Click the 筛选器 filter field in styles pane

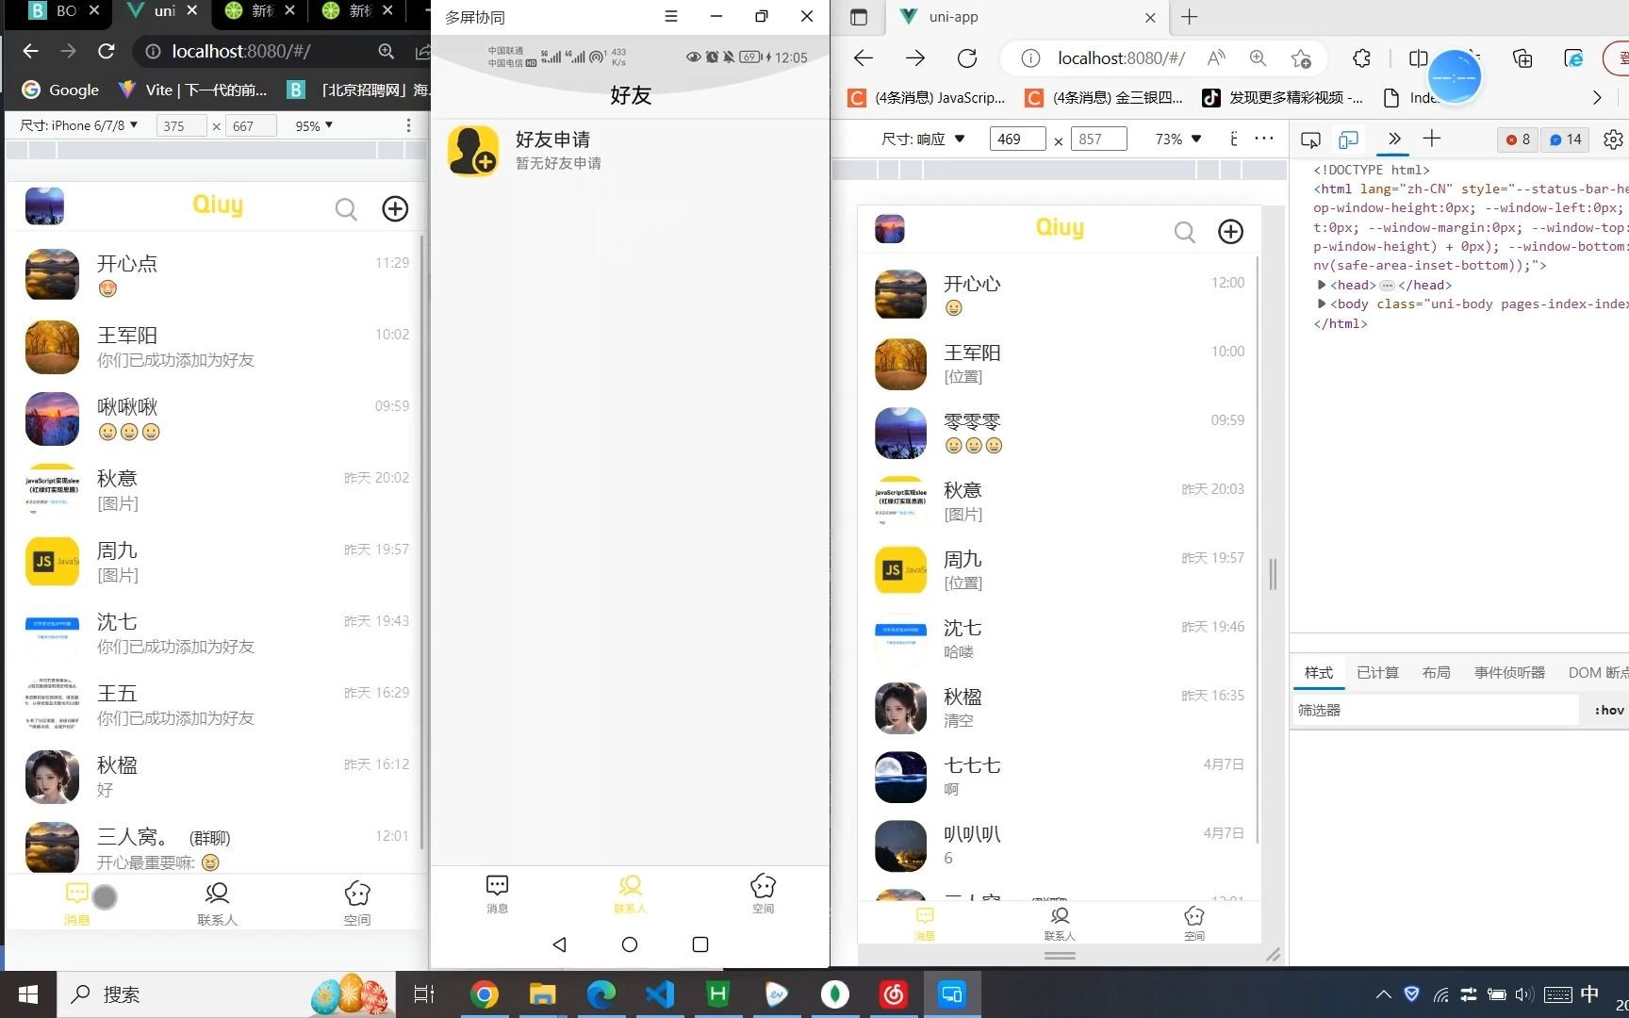pos(1435,710)
